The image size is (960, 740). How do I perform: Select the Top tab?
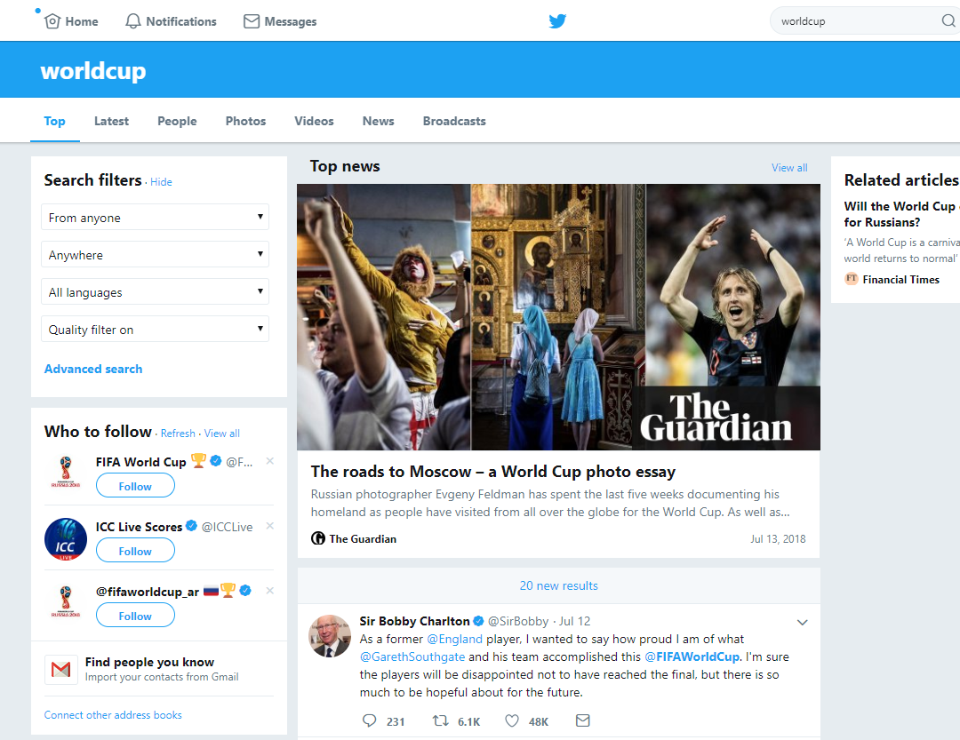[x=54, y=121]
